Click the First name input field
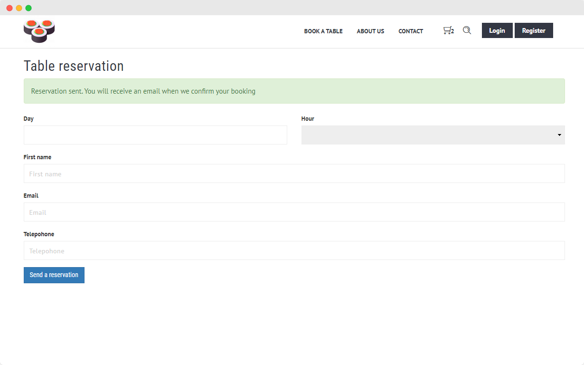584x365 pixels. click(x=294, y=173)
